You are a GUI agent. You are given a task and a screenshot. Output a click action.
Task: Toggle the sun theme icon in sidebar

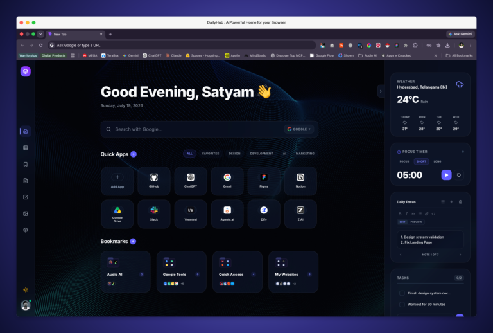26,290
